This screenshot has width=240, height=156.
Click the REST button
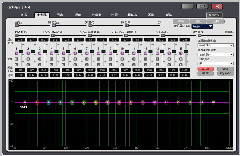(x=205, y=74)
